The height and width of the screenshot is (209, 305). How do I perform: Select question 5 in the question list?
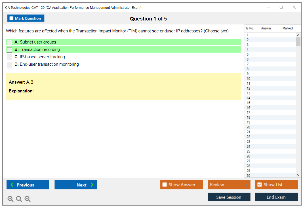click(248, 54)
